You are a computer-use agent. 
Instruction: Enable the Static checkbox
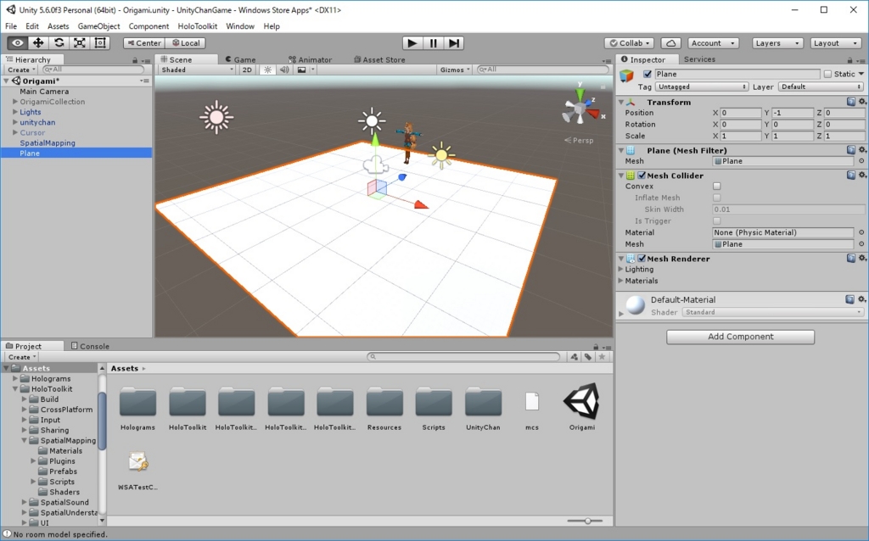[827, 74]
